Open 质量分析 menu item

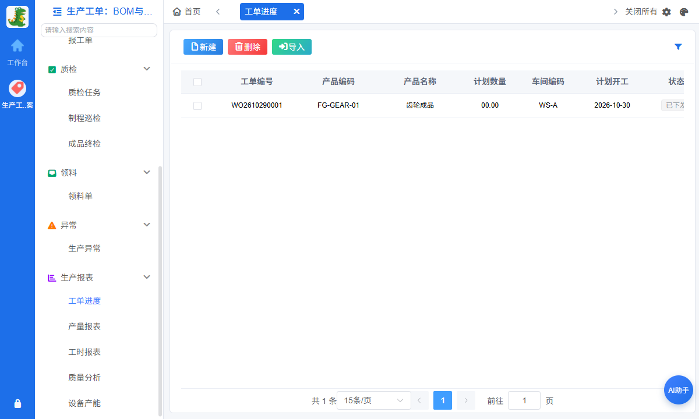tap(84, 378)
